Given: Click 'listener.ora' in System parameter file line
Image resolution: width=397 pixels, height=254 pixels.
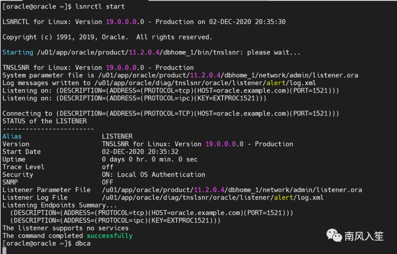Looking at the screenshot, I should coord(335,75).
